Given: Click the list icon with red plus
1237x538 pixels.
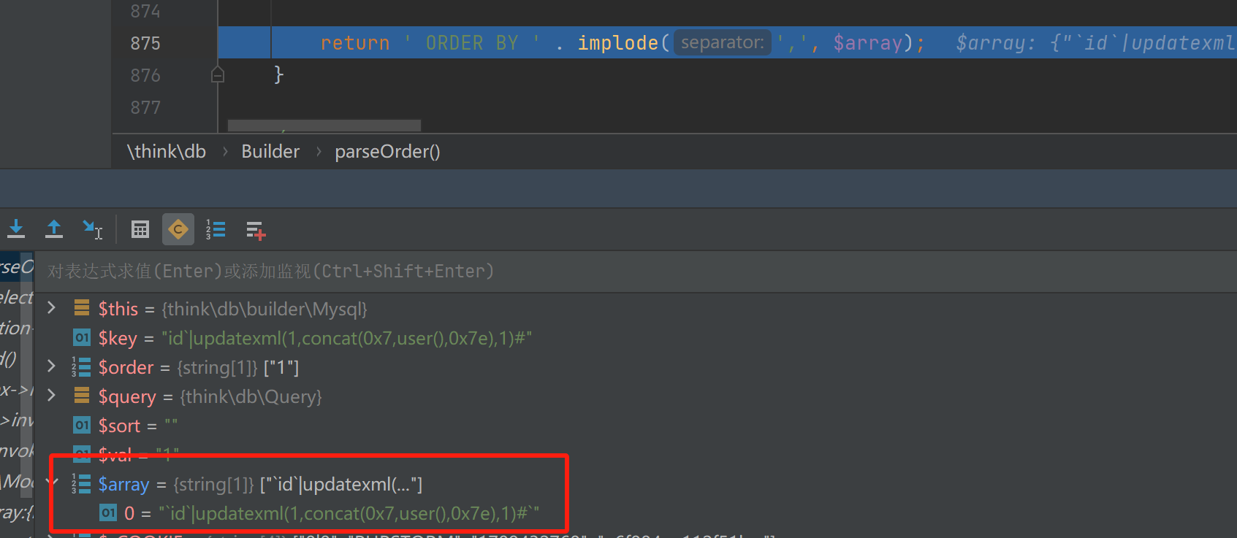Looking at the screenshot, I should pyautogui.click(x=255, y=231).
